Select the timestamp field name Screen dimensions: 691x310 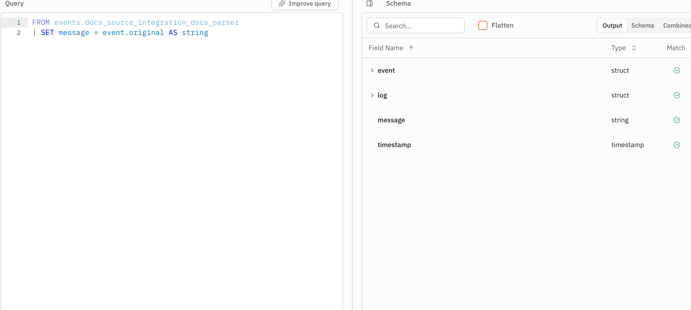(394, 145)
